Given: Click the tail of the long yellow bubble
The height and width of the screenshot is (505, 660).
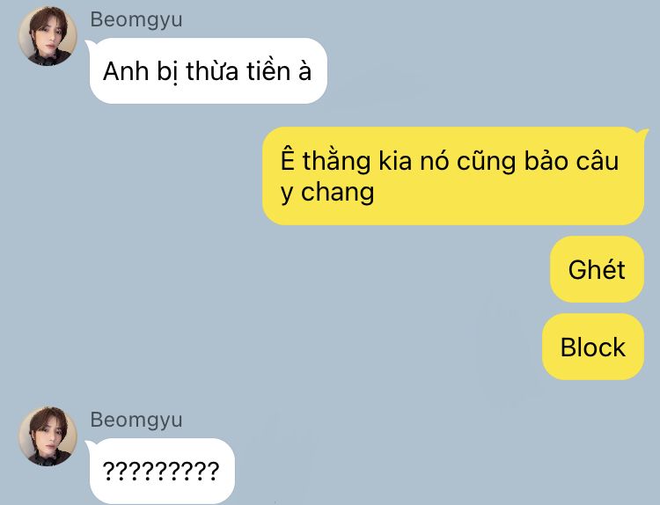Looking at the screenshot, I should tap(643, 135).
